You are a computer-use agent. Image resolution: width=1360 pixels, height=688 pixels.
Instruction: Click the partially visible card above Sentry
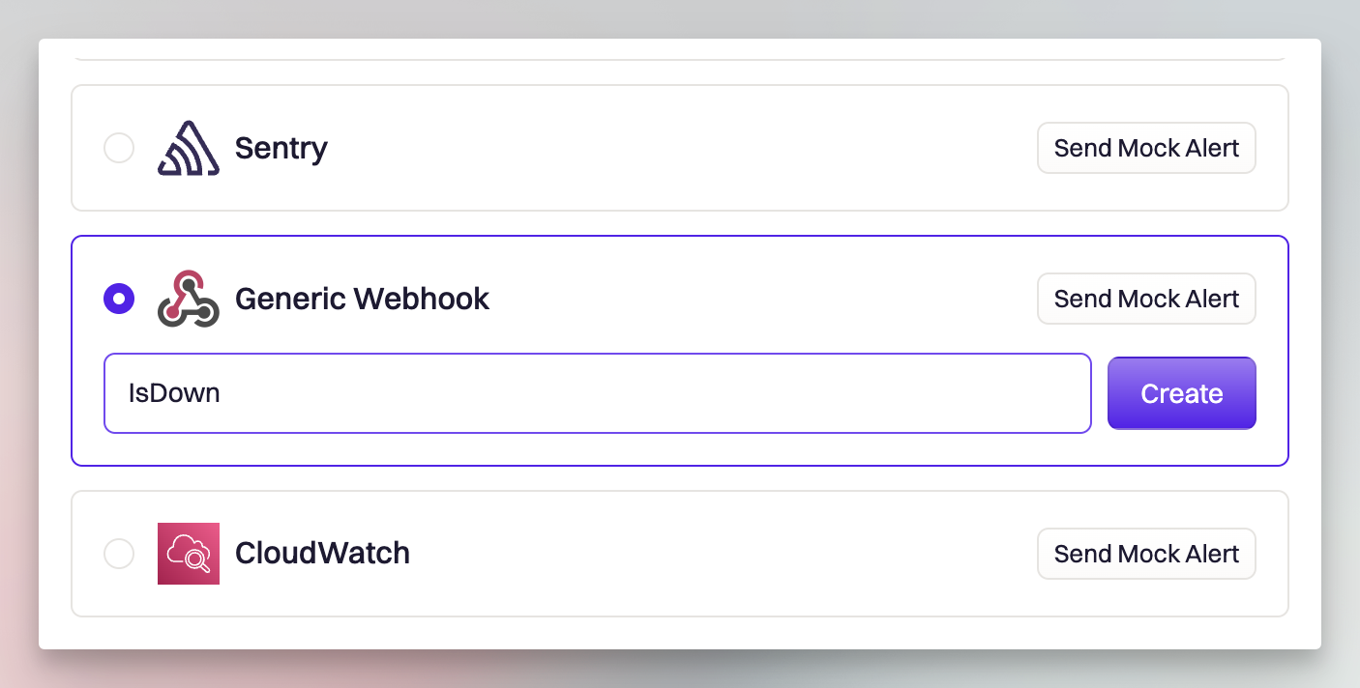coord(679,51)
